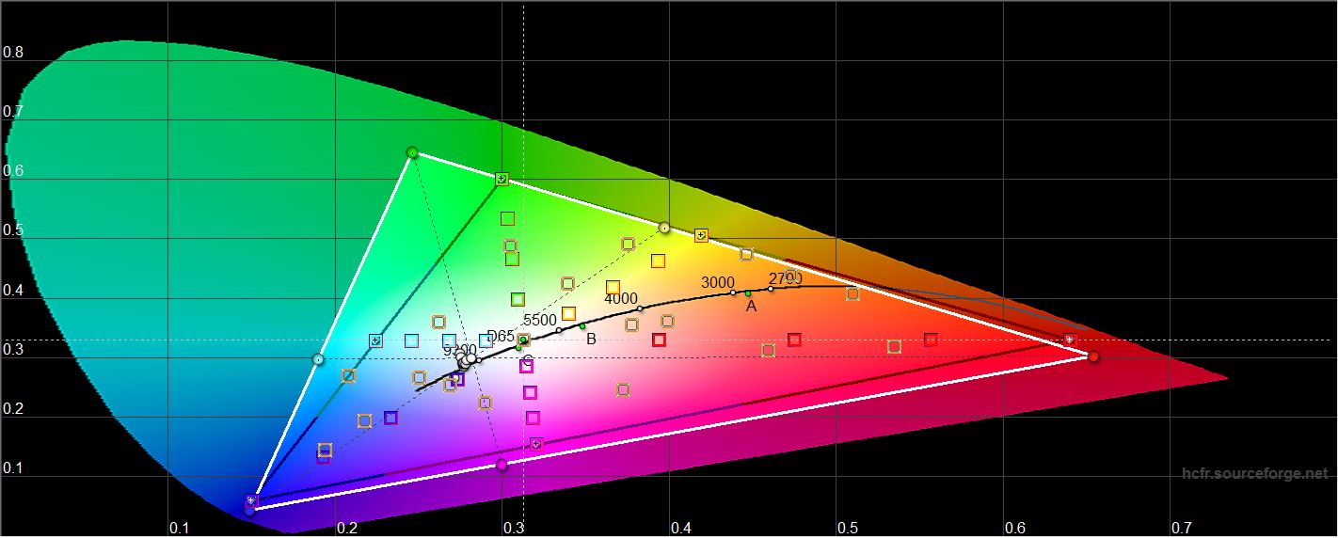1338x538 pixels.
Task: Click the red primary reference circle
Action: click(x=1093, y=356)
